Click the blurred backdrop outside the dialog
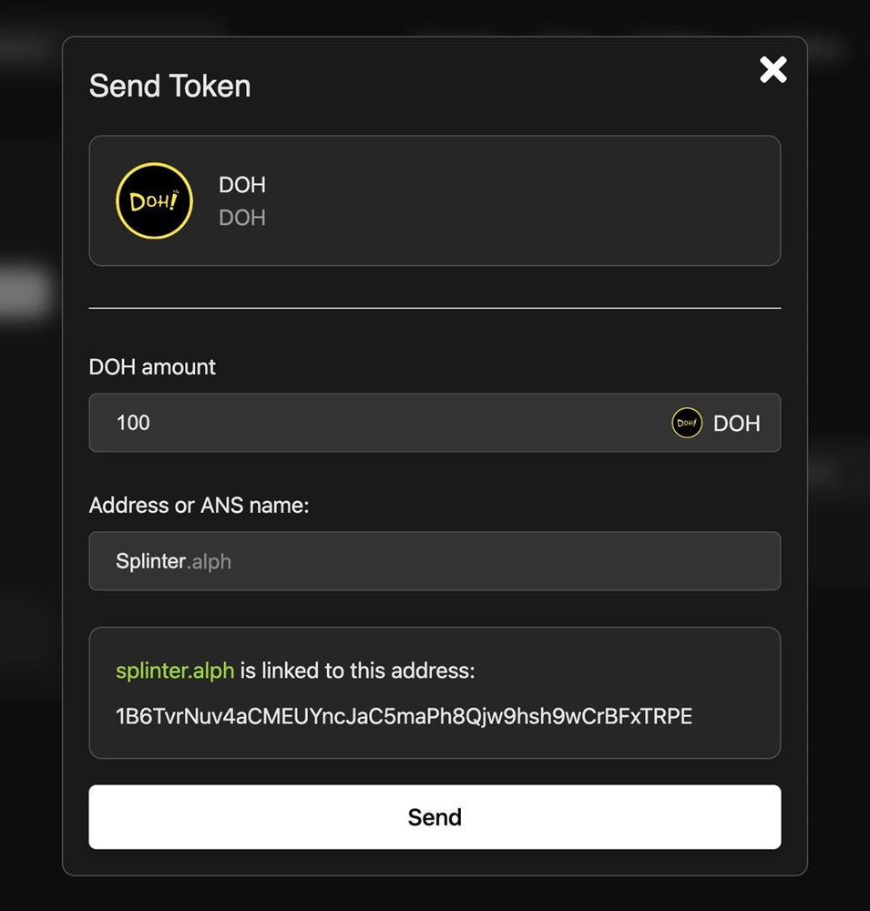The image size is (870, 911). [27, 455]
